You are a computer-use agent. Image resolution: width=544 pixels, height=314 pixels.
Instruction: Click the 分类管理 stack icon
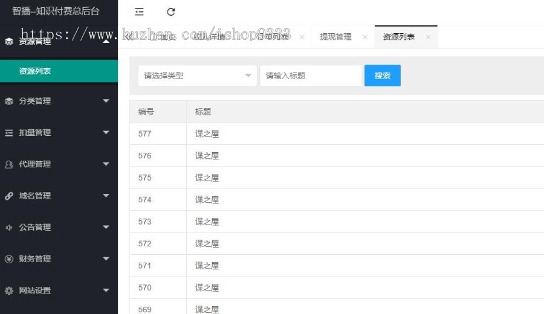(9, 101)
